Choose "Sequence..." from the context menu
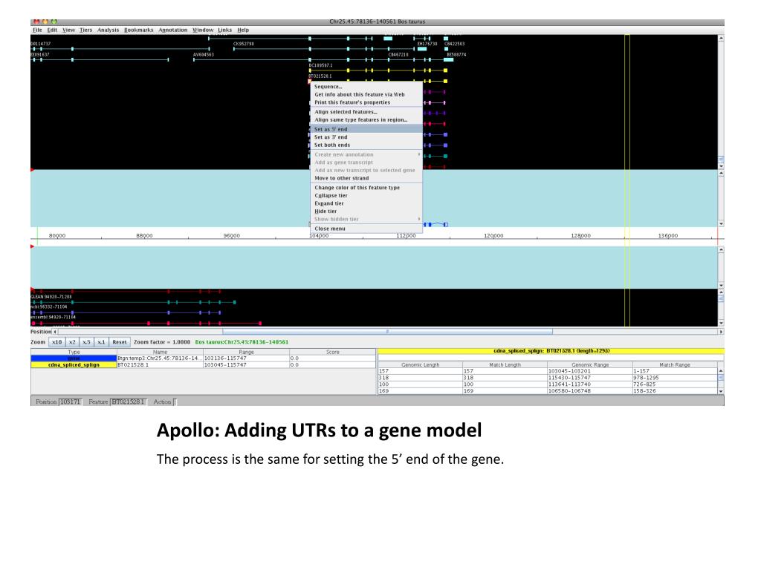 (x=366, y=87)
